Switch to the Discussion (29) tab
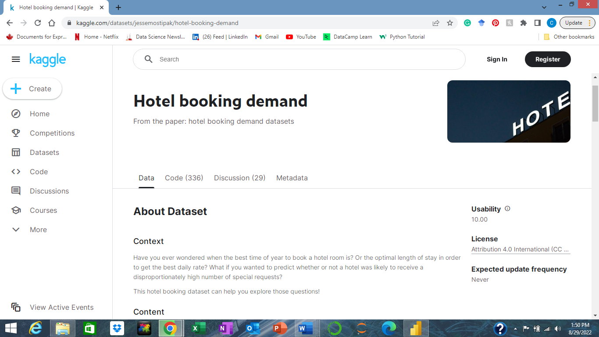The height and width of the screenshot is (337, 599). [x=239, y=178]
